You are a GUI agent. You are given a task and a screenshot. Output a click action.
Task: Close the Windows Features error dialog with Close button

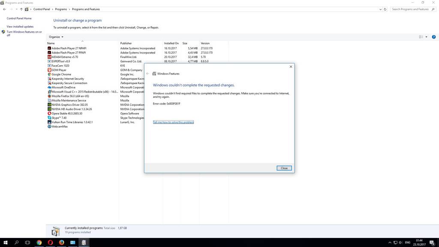tap(284, 168)
